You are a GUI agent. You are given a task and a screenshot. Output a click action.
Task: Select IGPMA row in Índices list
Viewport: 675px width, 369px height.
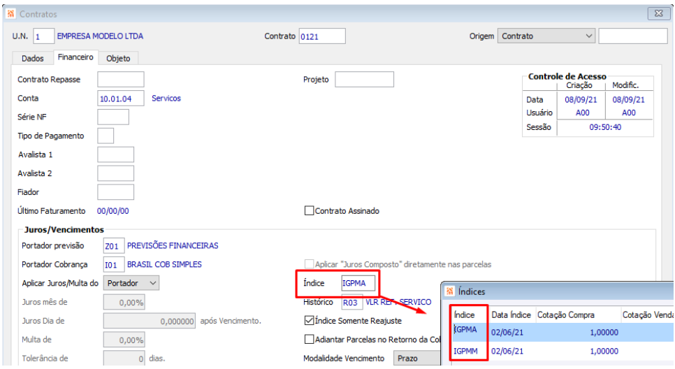[562, 332]
